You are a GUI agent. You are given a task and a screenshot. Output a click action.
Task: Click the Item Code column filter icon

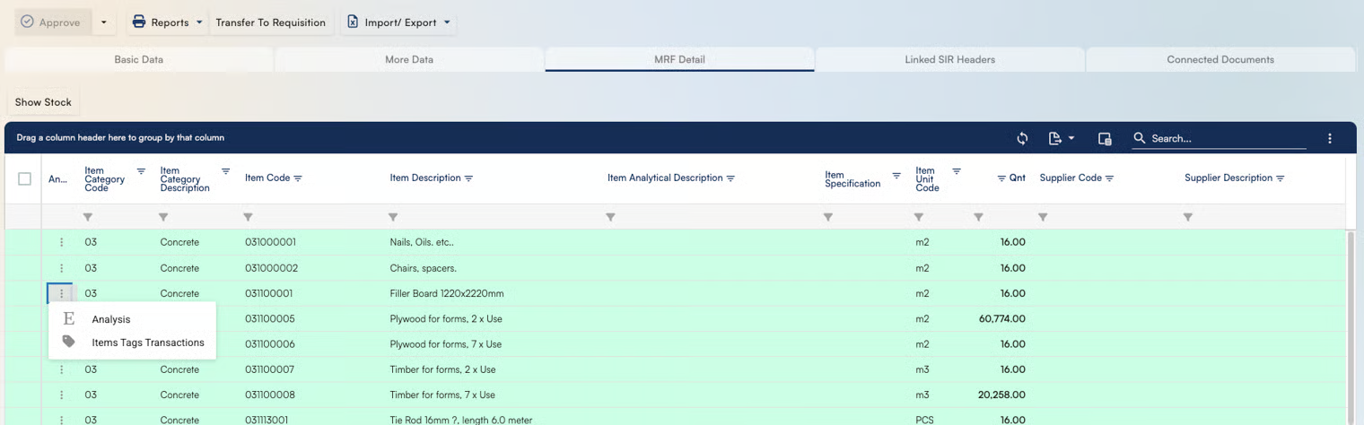coord(298,178)
